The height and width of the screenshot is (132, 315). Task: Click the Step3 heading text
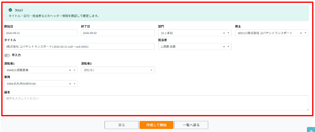[19, 10]
